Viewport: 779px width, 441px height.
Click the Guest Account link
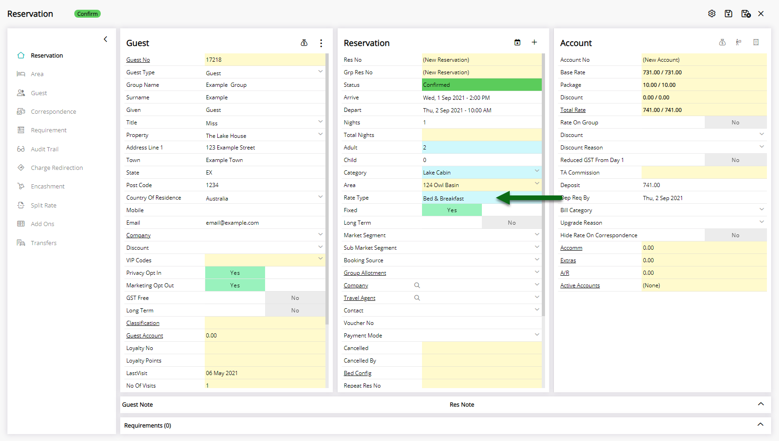[x=144, y=336]
